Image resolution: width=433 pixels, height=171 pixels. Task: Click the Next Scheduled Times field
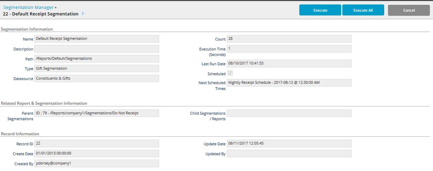(289, 83)
